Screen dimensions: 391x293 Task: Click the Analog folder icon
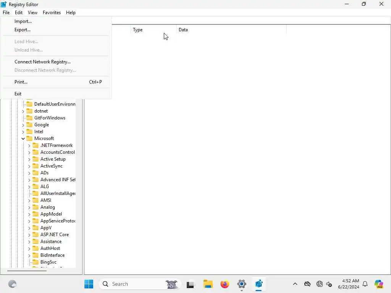click(x=36, y=207)
